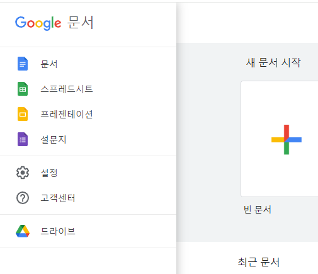Click the yellow Slides icon

(23, 114)
